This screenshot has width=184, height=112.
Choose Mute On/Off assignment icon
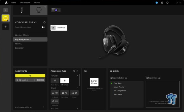(55, 80)
